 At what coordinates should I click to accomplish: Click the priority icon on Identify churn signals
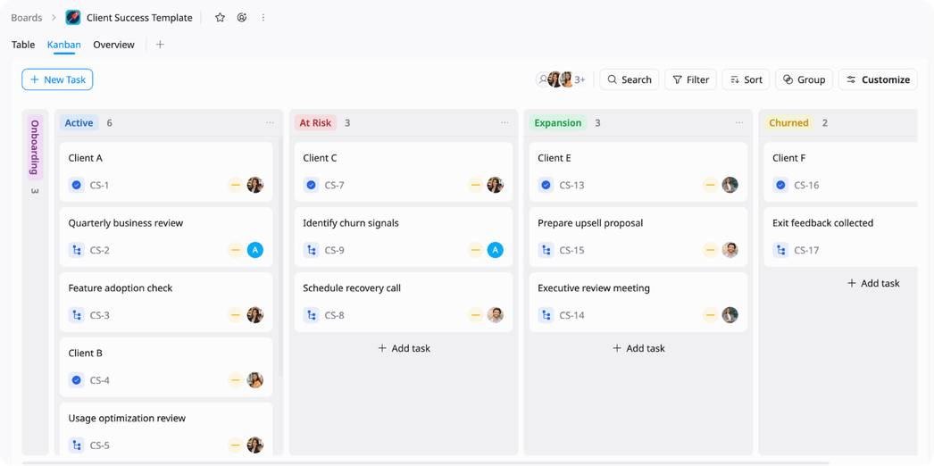[475, 250]
